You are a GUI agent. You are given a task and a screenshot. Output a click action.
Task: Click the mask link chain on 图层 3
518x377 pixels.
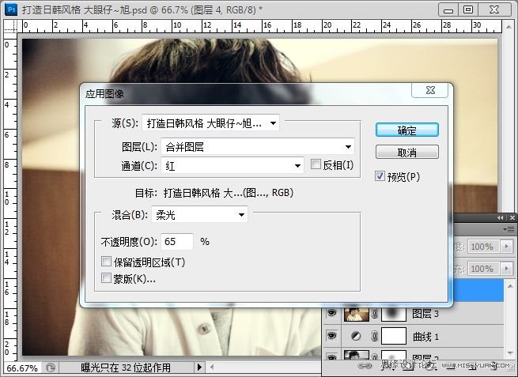point(375,314)
